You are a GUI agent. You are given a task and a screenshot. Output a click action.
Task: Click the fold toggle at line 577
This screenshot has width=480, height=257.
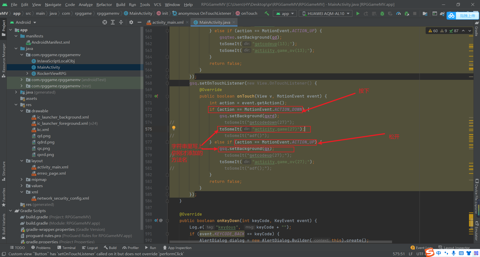(167, 142)
